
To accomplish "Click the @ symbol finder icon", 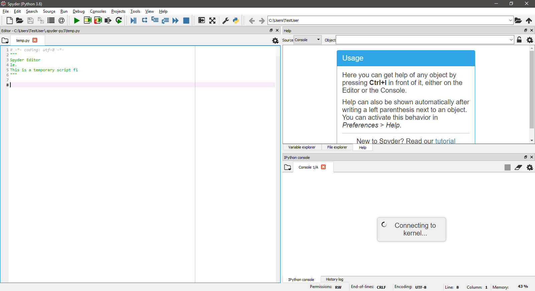I will point(61,20).
